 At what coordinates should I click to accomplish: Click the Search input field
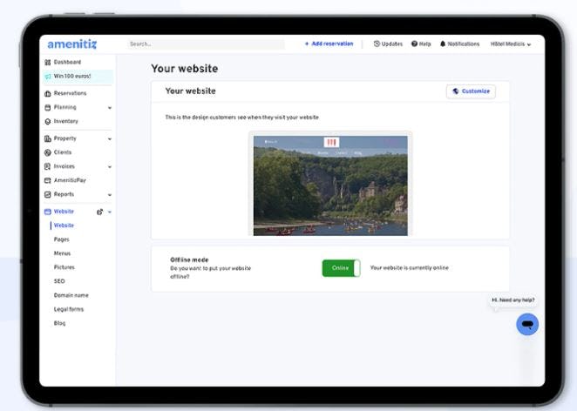point(206,44)
